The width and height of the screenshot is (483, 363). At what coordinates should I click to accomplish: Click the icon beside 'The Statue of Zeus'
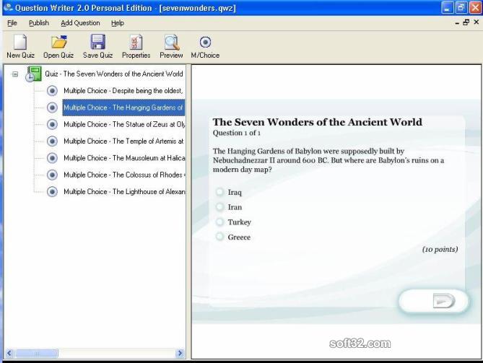(x=52, y=124)
